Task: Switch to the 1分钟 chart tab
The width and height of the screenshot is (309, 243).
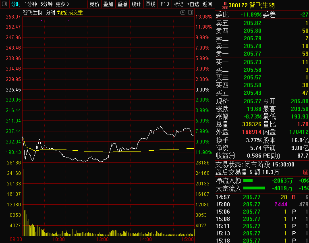Action: point(31,4)
